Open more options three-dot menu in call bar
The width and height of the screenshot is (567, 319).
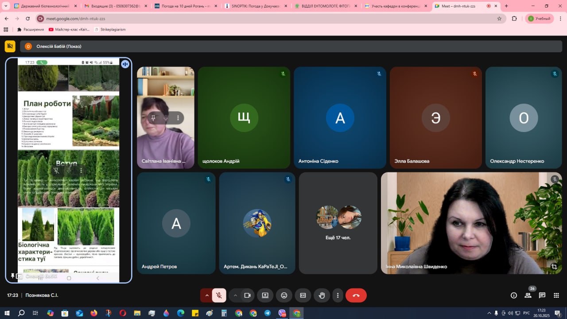[338, 296]
